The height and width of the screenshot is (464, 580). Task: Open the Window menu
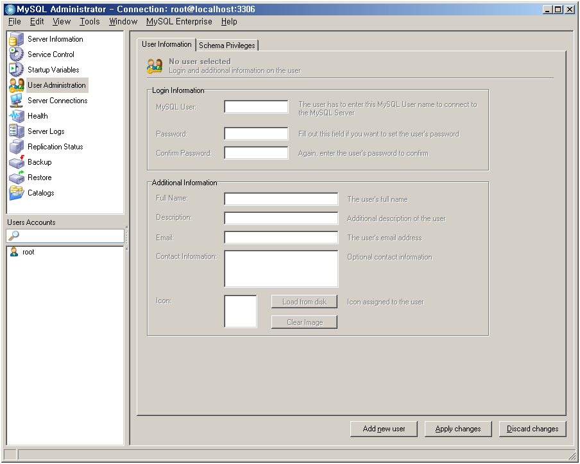(123, 21)
